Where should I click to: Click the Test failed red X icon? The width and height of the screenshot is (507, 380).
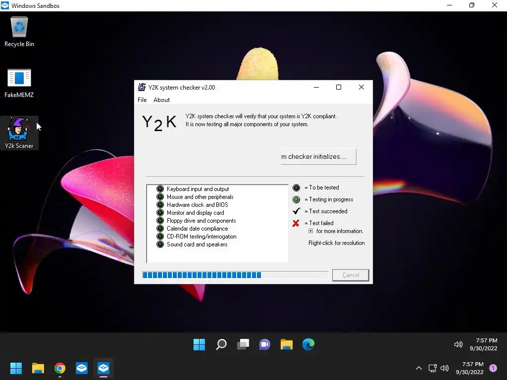coord(296,223)
